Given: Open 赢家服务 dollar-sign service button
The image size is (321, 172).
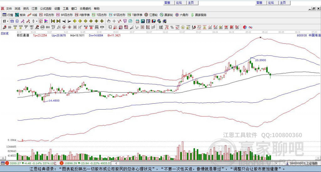Looking at the screenshot, I should pos(198,15).
